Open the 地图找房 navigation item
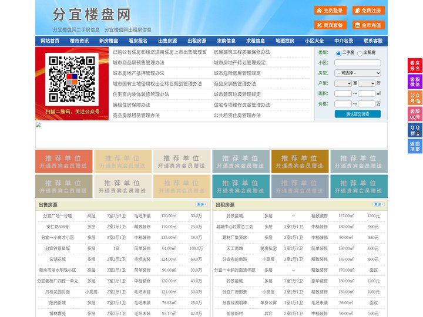423x317 pixels. [285, 41]
